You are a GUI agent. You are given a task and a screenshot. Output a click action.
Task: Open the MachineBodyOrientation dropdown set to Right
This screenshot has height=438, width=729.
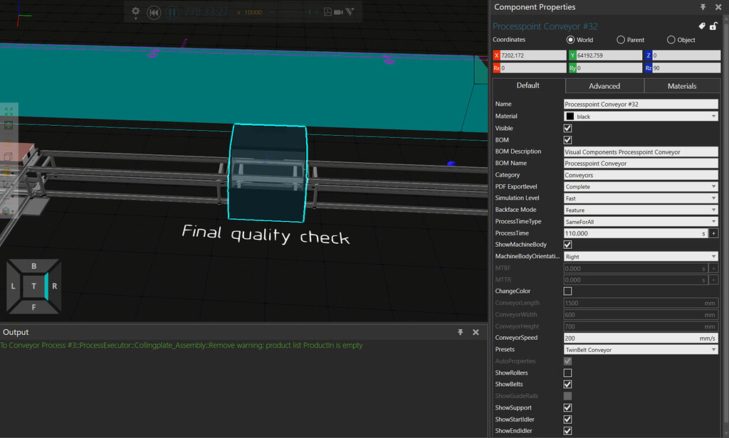(714, 256)
